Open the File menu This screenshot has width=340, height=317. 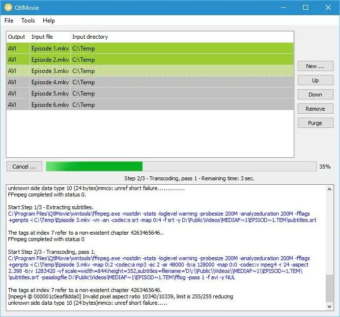click(x=9, y=21)
